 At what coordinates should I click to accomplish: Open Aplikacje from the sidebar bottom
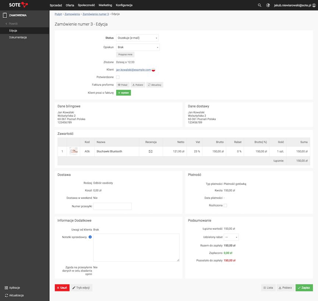coord(15,287)
